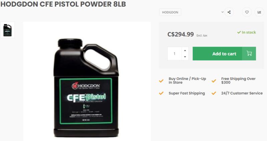Select the powder jug thumbnail image
Screen dimensions: 267x141
click(7, 30)
